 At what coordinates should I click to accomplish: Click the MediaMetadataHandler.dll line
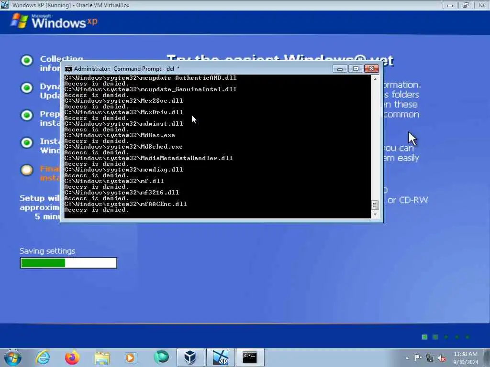[x=148, y=158]
